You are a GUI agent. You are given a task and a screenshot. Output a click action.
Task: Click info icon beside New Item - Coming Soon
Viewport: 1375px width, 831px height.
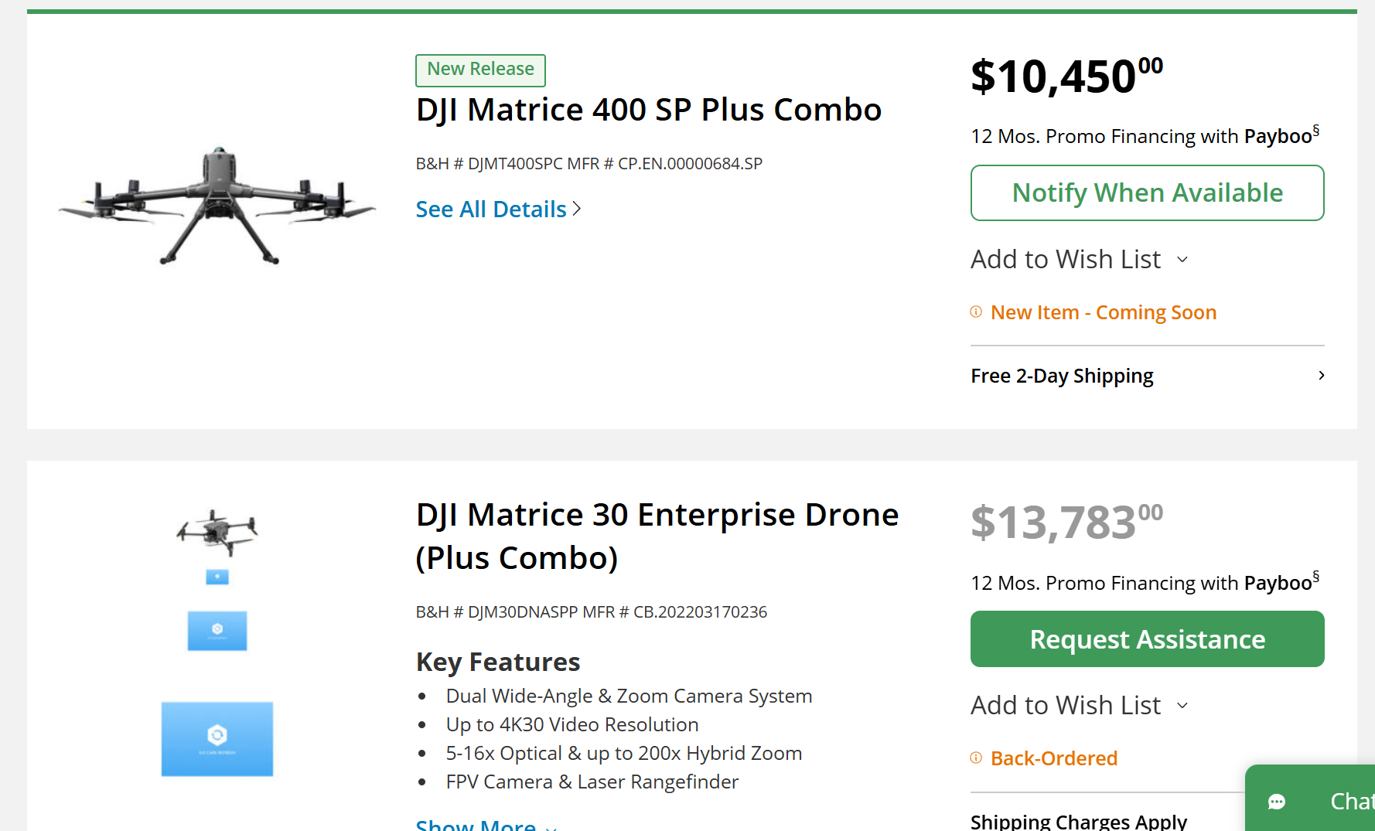pos(976,312)
